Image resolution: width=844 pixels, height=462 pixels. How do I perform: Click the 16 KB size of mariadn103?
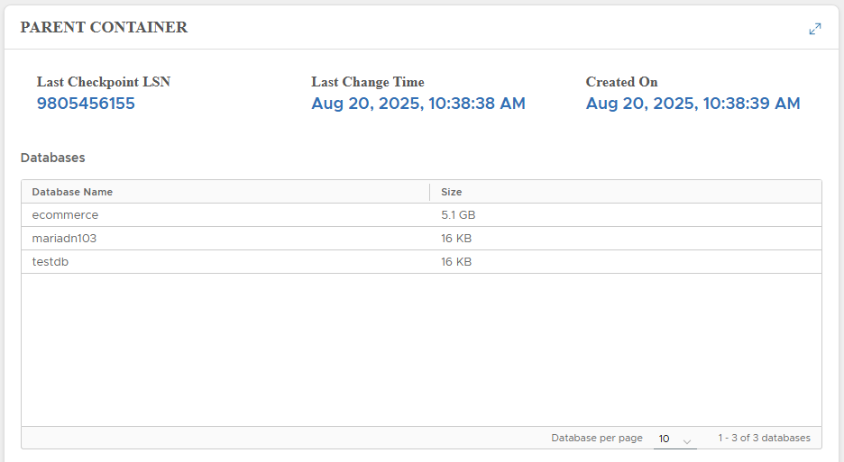pos(456,239)
